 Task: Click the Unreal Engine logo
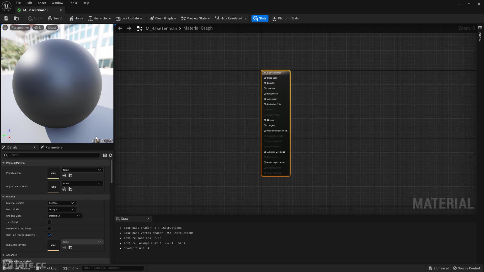tap(7, 6)
